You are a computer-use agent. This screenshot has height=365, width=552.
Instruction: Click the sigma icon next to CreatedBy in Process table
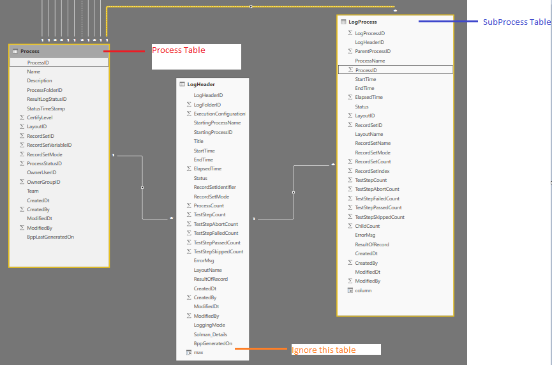coord(22,209)
